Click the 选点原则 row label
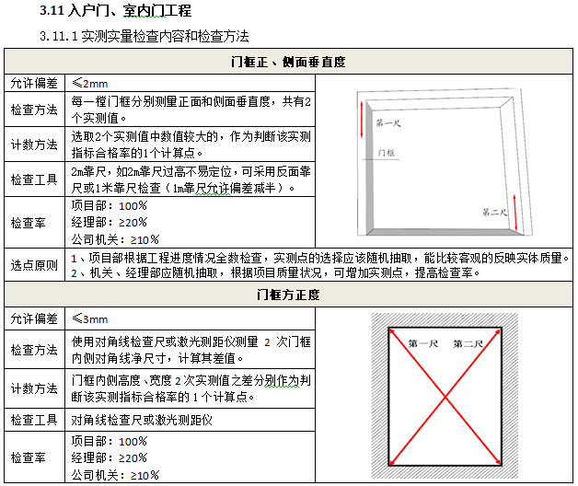578x486 pixels. (33, 265)
